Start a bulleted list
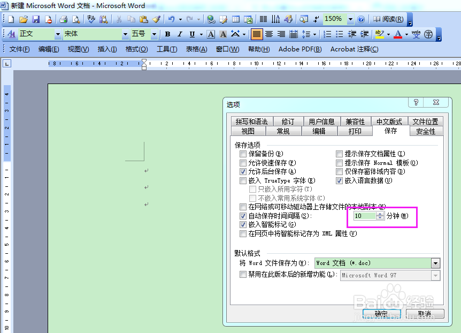The image size is (461, 333). [339, 34]
